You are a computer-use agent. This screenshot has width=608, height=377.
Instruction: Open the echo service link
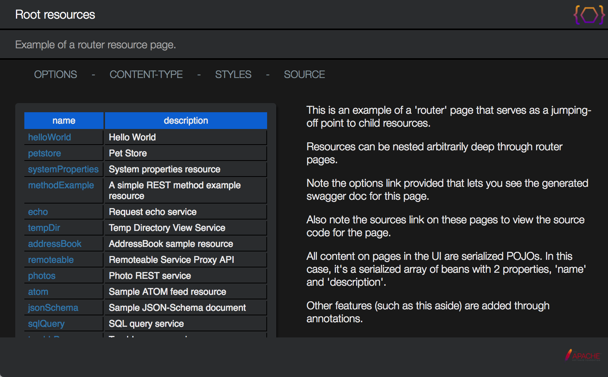pos(38,212)
